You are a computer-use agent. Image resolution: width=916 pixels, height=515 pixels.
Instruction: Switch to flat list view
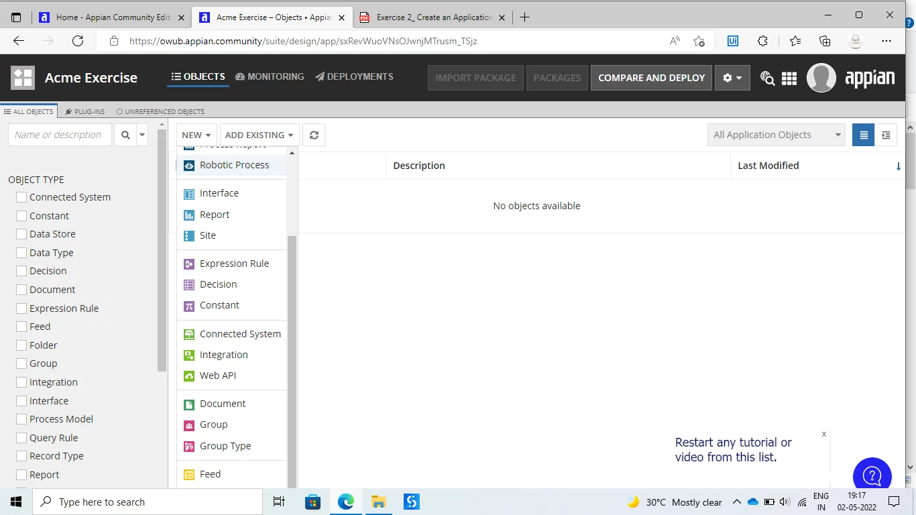point(864,135)
